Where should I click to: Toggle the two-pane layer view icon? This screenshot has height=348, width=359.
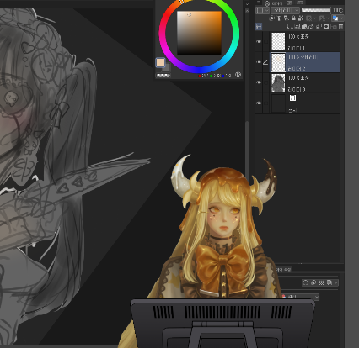coord(259,26)
